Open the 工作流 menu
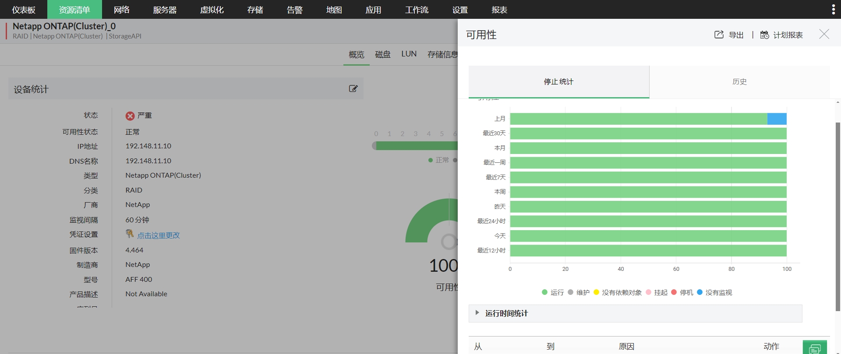This screenshot has width=841, height=354. [x=417, y=10]
